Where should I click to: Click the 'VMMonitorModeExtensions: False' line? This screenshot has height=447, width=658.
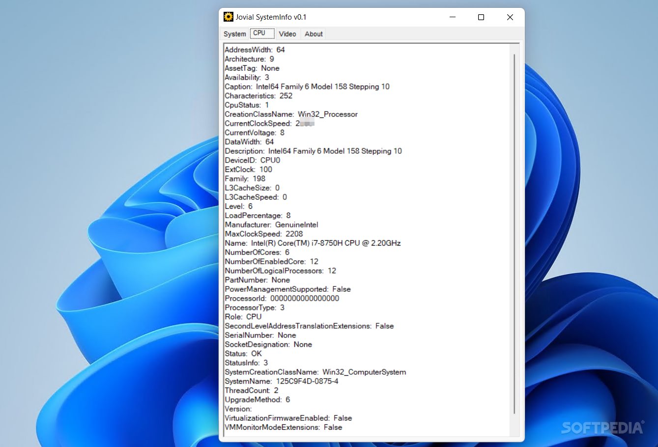284,427
